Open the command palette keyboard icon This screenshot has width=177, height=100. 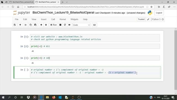(x=95, y=25)
